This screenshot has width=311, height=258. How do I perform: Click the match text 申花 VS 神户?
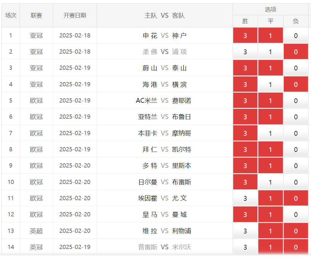(165, 36)
